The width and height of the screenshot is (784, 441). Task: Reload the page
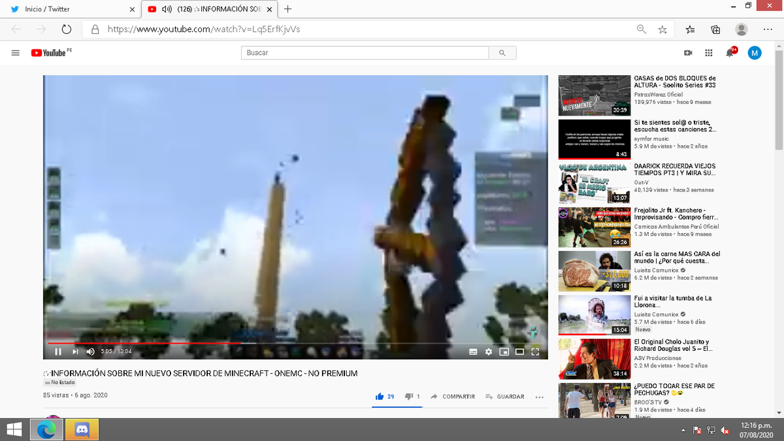click(x=66, y=29)
